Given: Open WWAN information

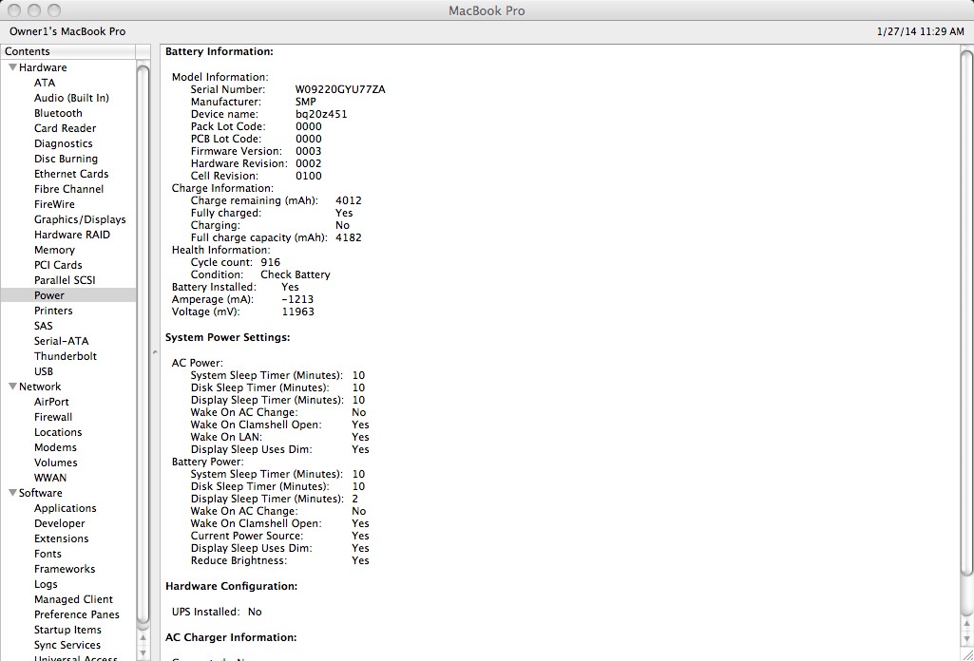Looking at the screenshot, I should pyautogui.click(x=50, y=478).
